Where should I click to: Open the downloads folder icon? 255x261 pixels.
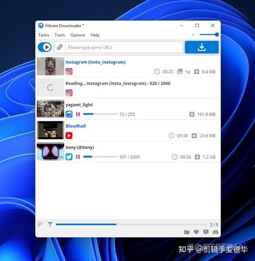pos(187,232)
